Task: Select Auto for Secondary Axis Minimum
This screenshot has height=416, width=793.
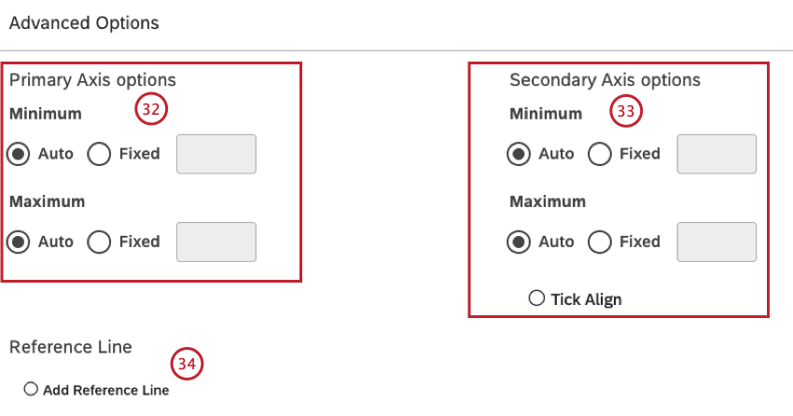Action: (x=519, y=154)
